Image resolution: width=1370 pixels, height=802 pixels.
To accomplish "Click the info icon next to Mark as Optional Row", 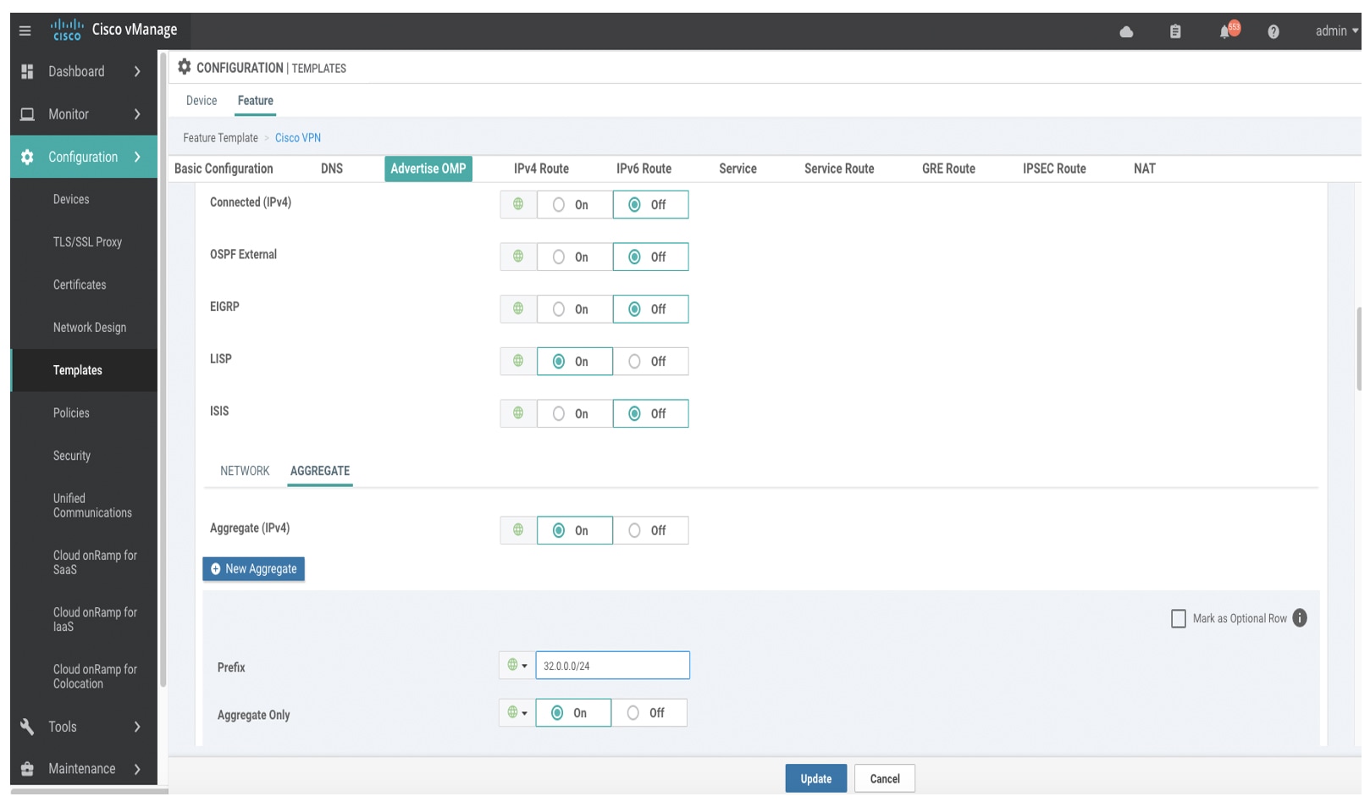I will 1300,618.
